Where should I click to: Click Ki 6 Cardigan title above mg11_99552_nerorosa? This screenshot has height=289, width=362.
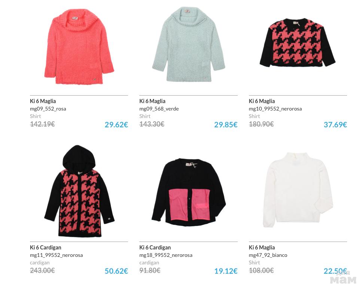pos(45,248)
